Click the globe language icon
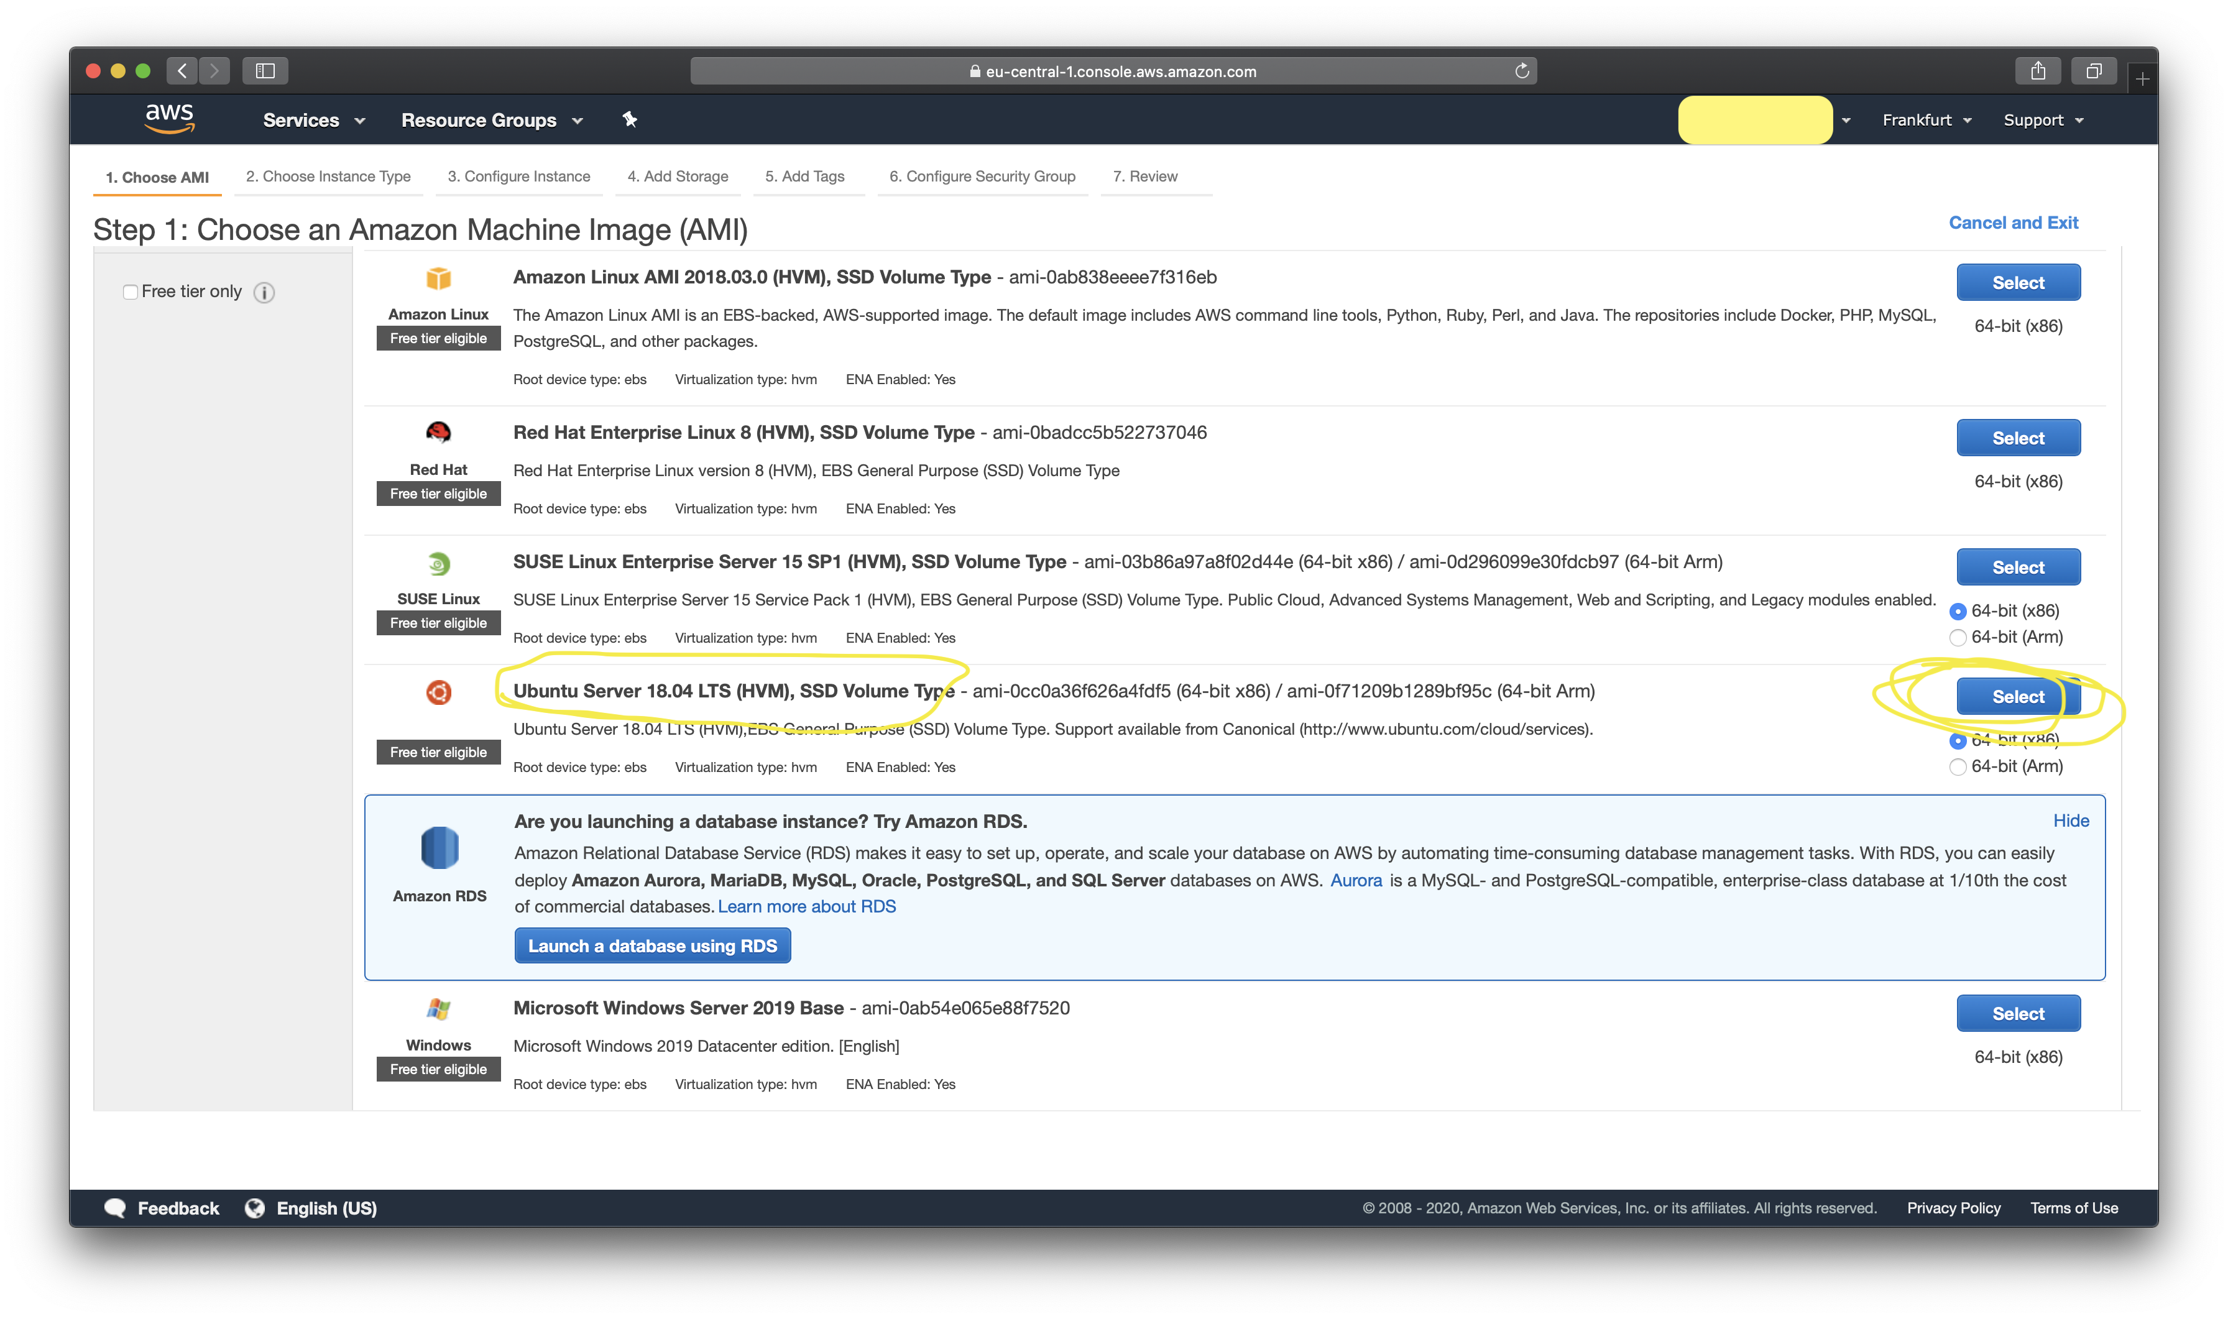 coord(255,1208)
